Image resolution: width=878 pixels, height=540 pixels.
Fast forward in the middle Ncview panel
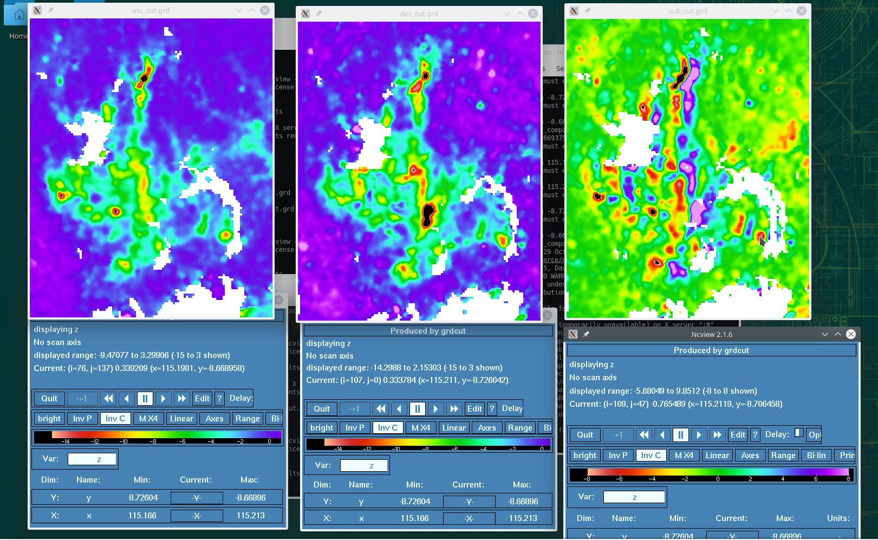[x=454, y=409]
